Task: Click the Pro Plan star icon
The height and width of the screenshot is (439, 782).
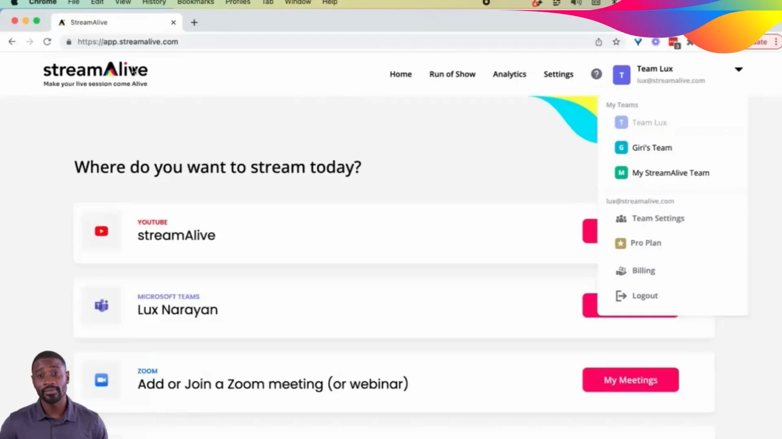Action: point(620,243)
